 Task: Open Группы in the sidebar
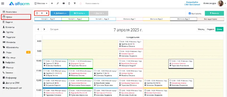[8, 32]
